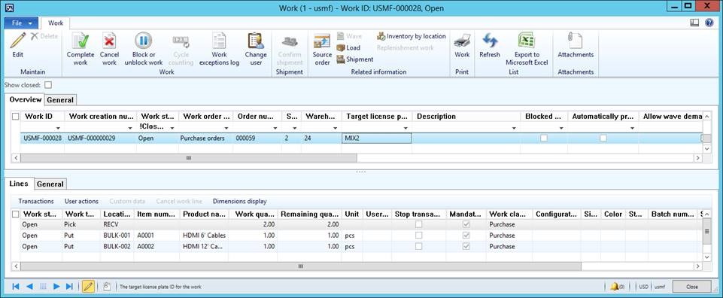Refresh the work list
The image size is (723, 298).
tap(490, 46)
